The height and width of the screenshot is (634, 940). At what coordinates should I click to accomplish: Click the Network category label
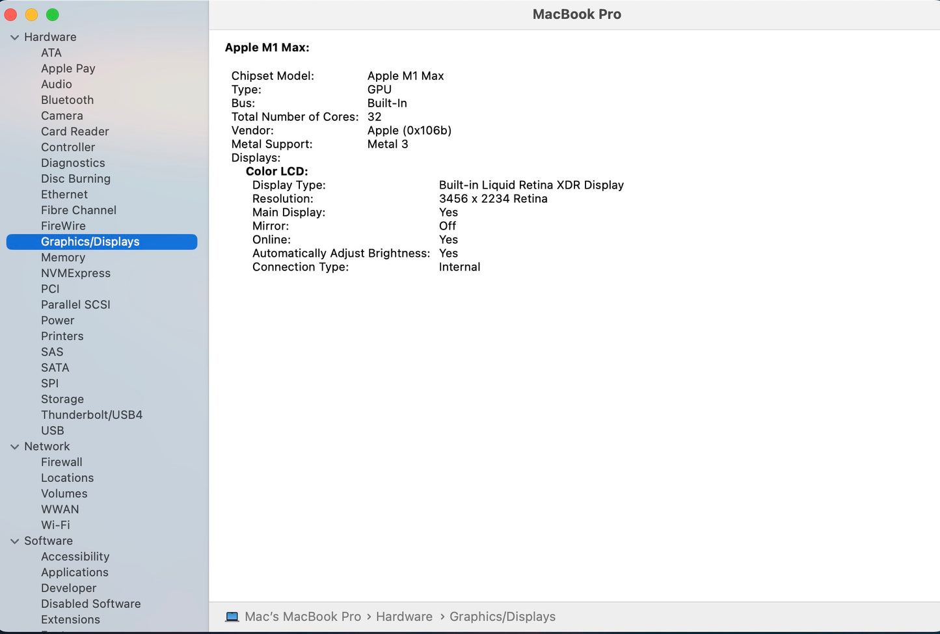47,446
